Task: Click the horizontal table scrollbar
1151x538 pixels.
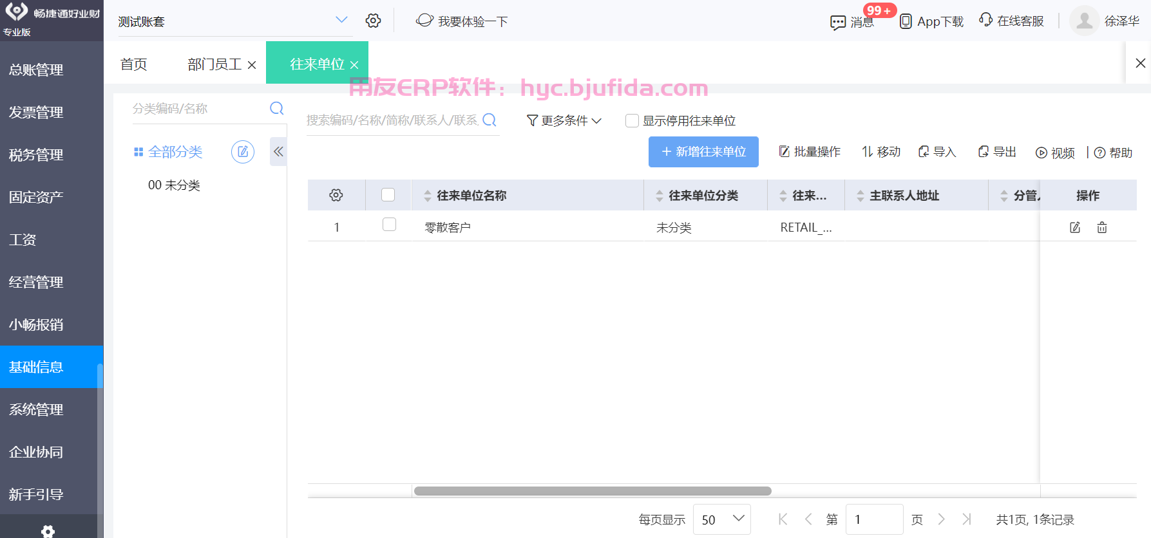Action: tap(593, 491)
